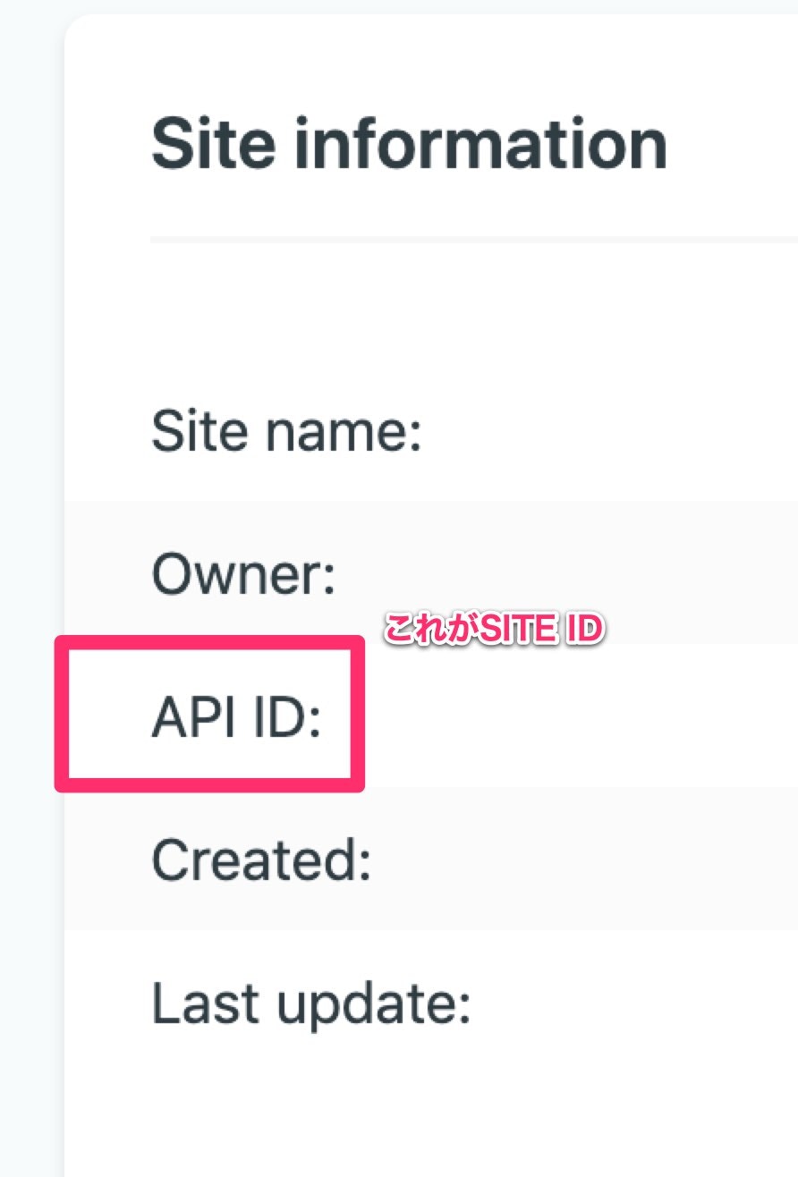Screen dimensions: 798x1177
Task: Select the "Owner:" label
Action: 243,573
